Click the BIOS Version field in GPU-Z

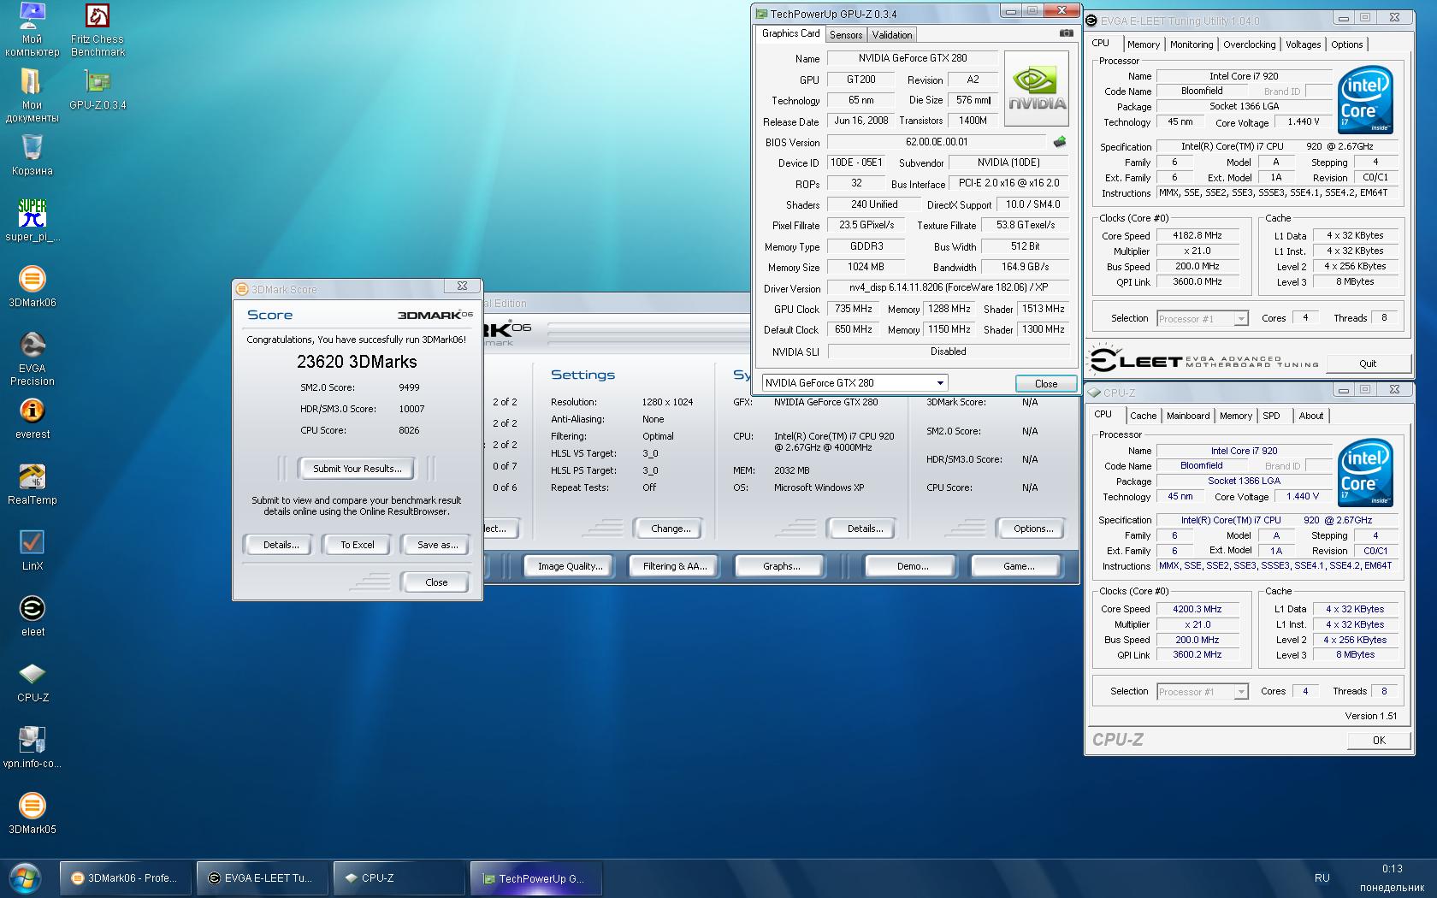(x=937, y=142)
